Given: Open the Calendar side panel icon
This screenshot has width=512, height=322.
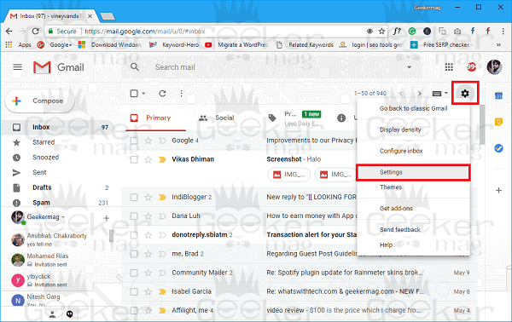Looking at the screenshot, I should 498,95.
